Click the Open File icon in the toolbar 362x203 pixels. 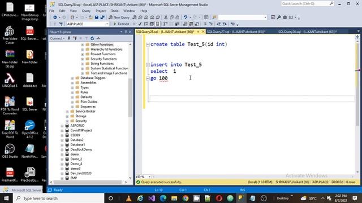[x=90, y=17]
